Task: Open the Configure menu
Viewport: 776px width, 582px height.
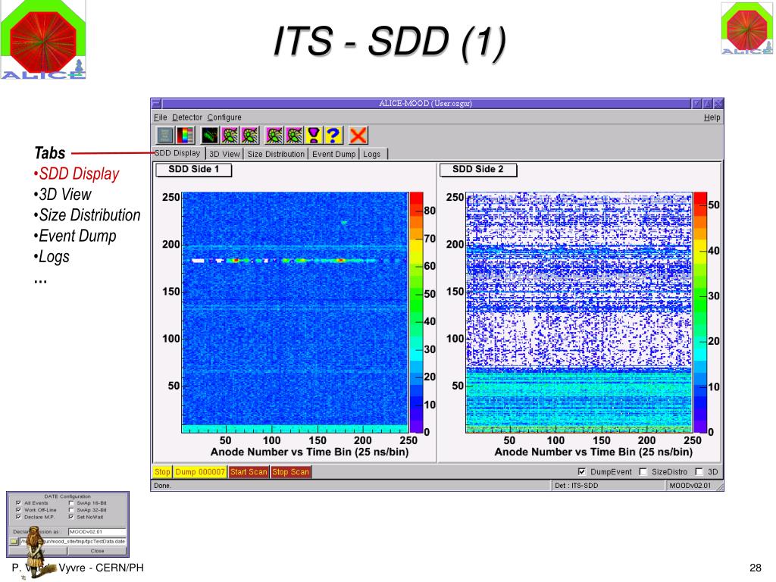Action: [224, 117]
